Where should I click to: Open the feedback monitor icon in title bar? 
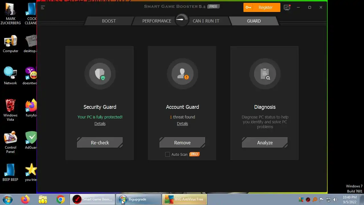(x=287, y=7)
